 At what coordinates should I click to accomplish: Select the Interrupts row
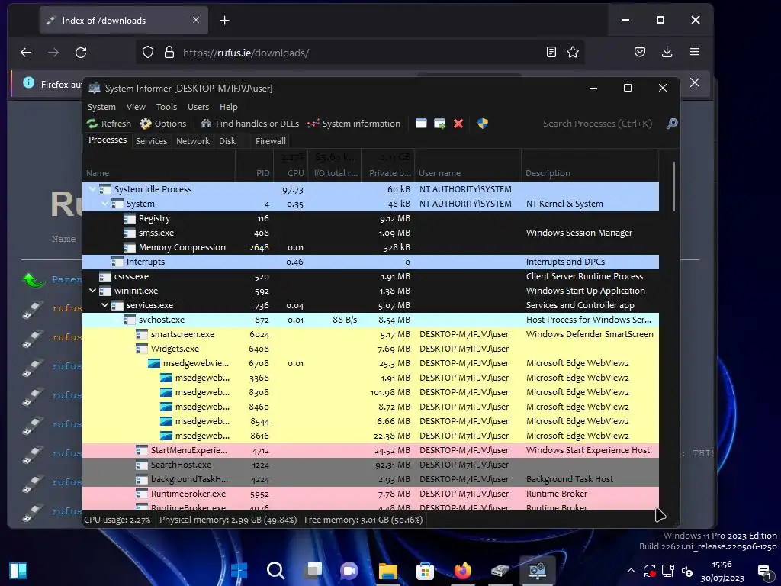click(x=371, y=262)
